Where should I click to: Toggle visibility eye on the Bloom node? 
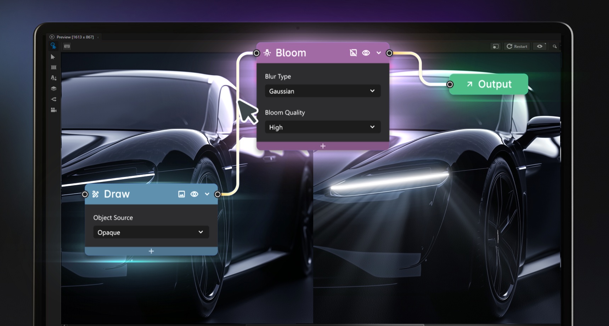pyautogui.click(x=366, y=53)
